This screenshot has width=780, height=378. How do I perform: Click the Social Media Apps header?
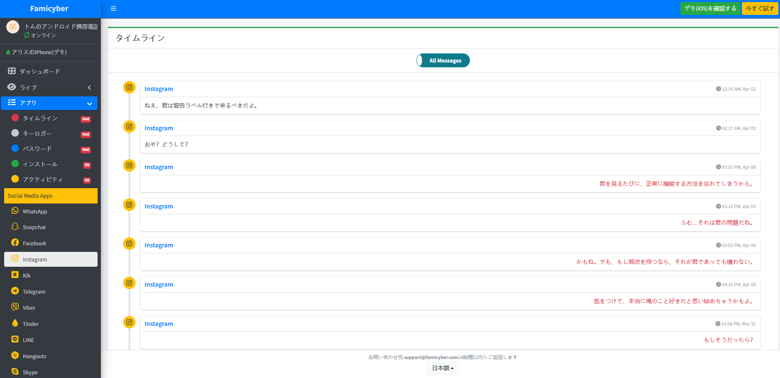tap(51, 196)
